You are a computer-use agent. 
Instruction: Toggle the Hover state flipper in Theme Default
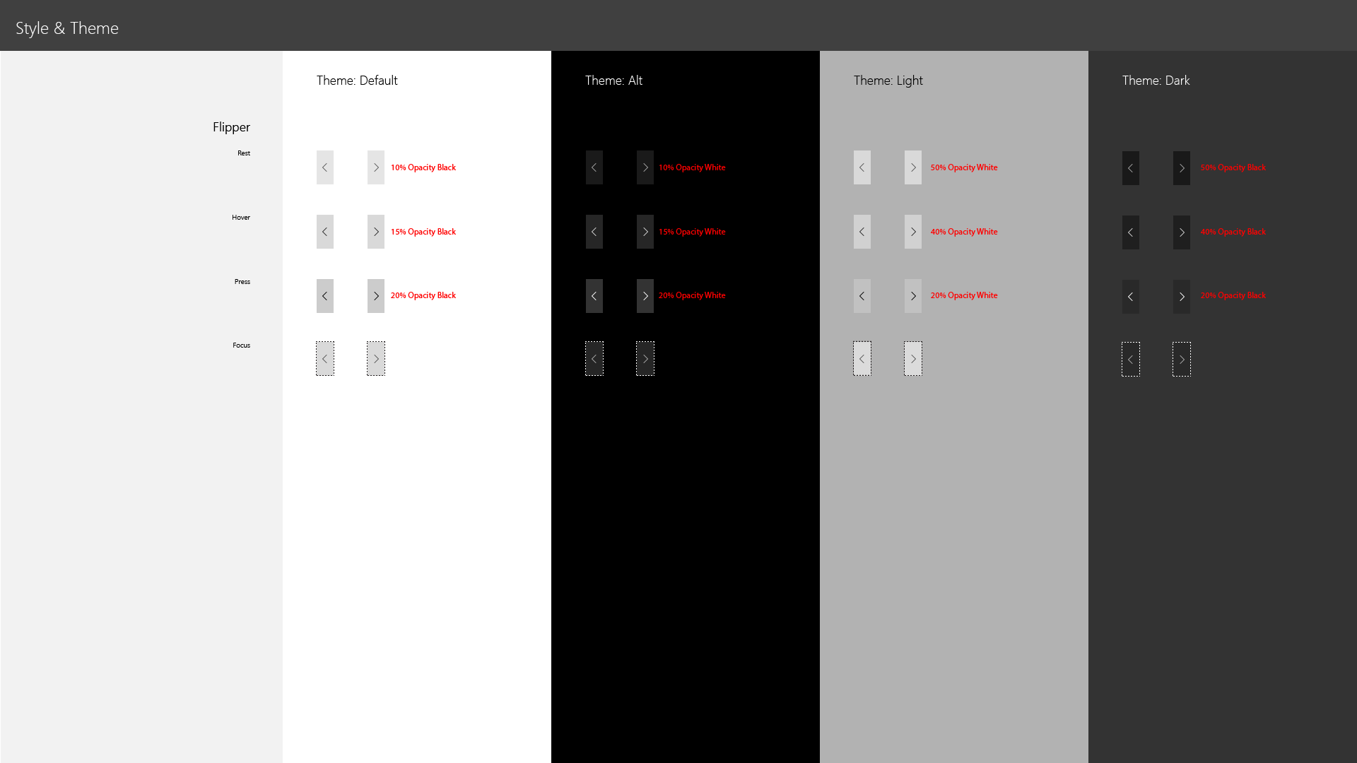(375, 231)
